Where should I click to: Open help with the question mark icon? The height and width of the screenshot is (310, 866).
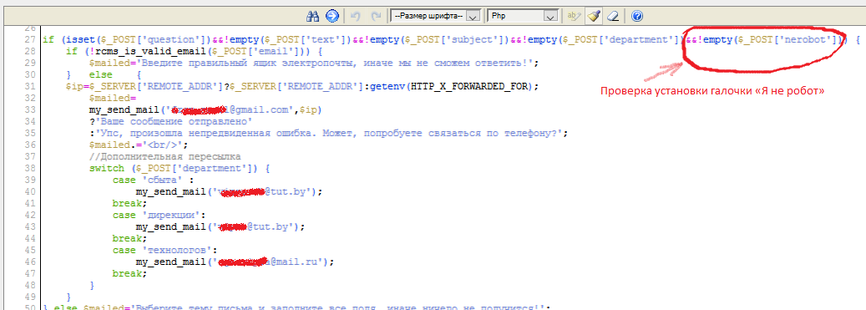(x=637, y=16)
